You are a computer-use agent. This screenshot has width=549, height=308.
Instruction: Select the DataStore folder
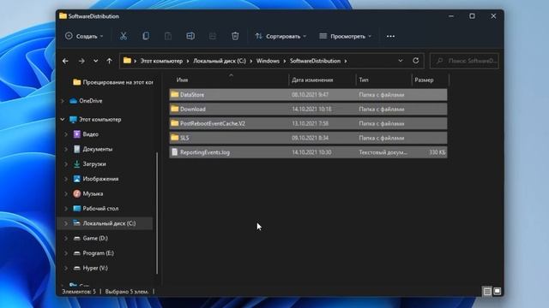[x=308, y=95]
